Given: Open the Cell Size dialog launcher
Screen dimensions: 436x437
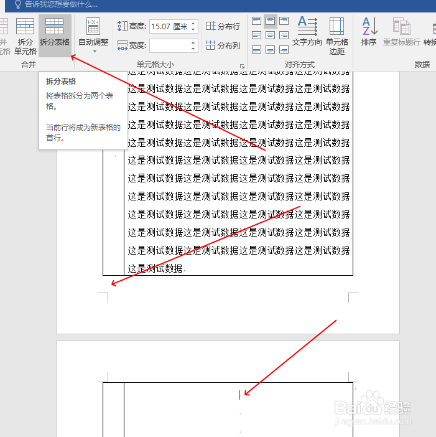Looking at the screenshot, I should (242, 66).
